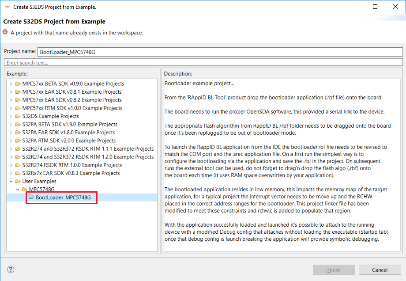Expand MPC57xx BETA SDK v0.9.0 Example Projects
Viewport: 406px width, 281px height.
click(x=11, y=84)
